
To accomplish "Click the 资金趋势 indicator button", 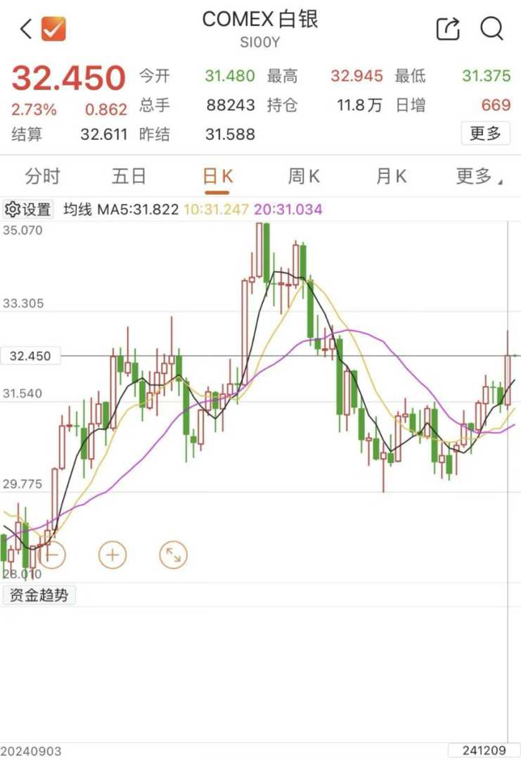I will click(39, 595).
